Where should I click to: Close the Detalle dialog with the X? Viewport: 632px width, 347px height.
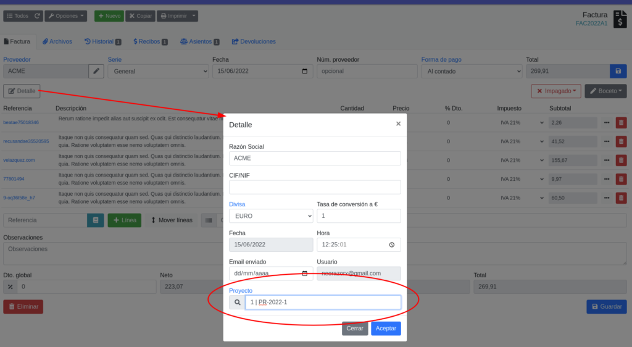point(398,124)
